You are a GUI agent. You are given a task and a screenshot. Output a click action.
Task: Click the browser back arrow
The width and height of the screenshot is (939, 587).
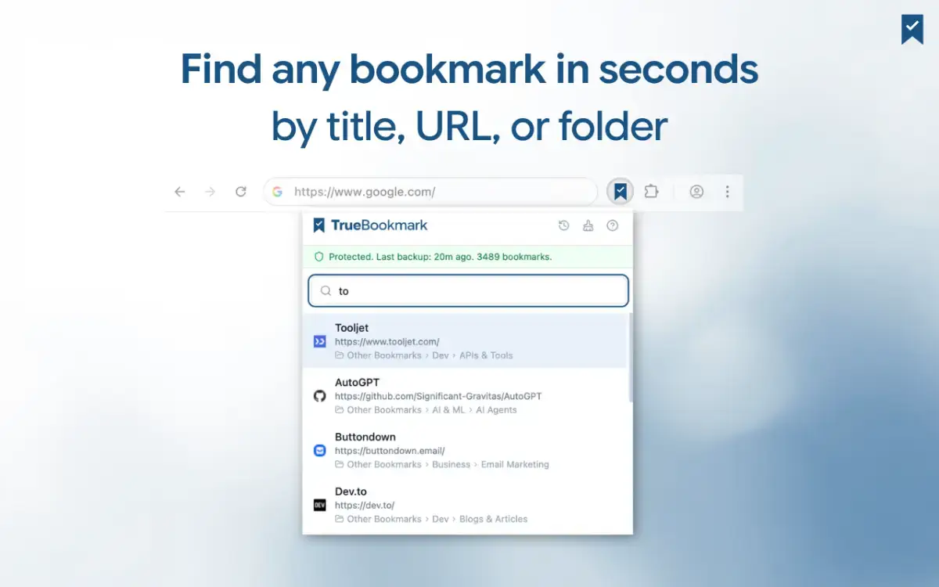pyautogui.click(x=180, y=192)
